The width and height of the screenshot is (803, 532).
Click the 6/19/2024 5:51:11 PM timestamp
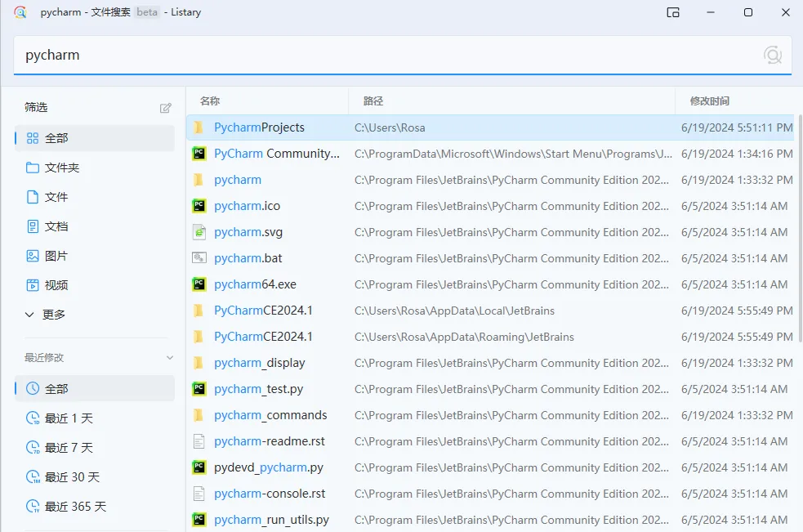click(x=737, y=127)
